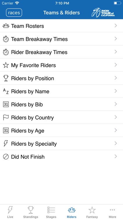Open the More tab
Screen dimensions: 123x219
(113, 212)
